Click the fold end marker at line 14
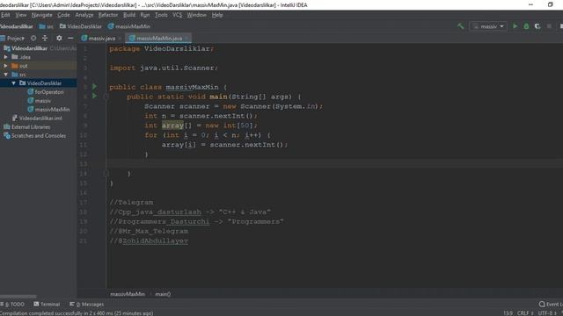The image size is (563, 316). tap(106, 174)
